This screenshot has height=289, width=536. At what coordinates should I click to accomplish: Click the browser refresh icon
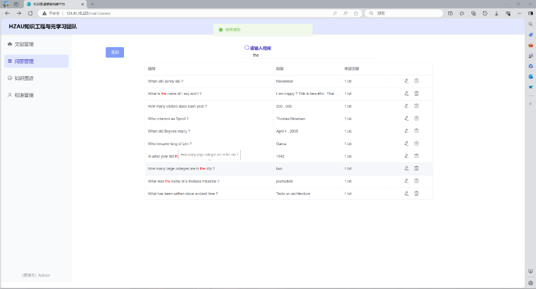(x=29, y=13)
